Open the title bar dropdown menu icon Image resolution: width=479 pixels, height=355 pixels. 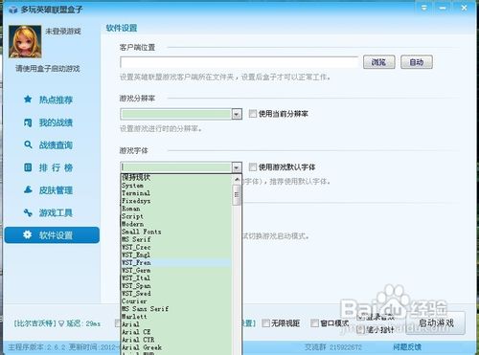tap(424, 8)
